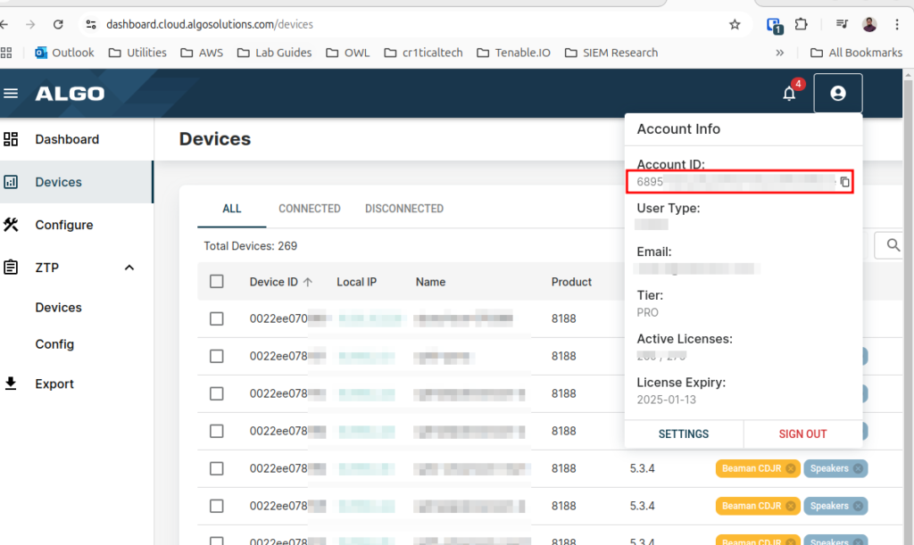
Task: Open the browser extensions puzzle icon
Action: 801,24
